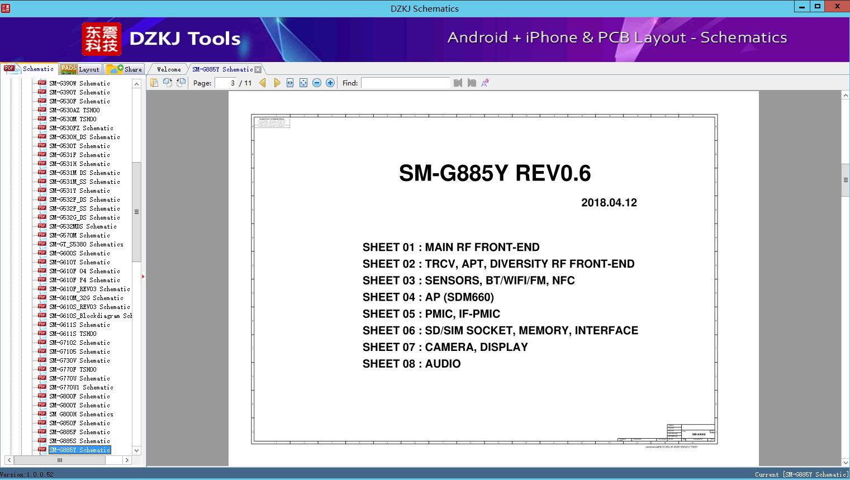This screenshot has height=480, width=850.
Task: Open the Share panel tab
Action: pos(125,69)
